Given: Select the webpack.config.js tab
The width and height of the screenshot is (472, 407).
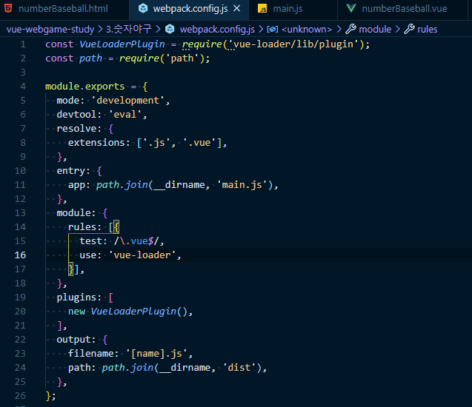Looking at the screenshot, I should click(190, 9).
